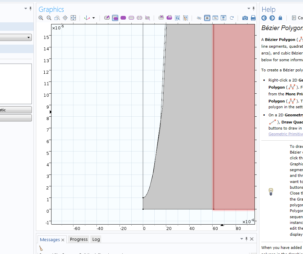Viewport: 303px width, 254px height.
Task: Click the Zoom Out magnifier icon
Action: (49, 18)
